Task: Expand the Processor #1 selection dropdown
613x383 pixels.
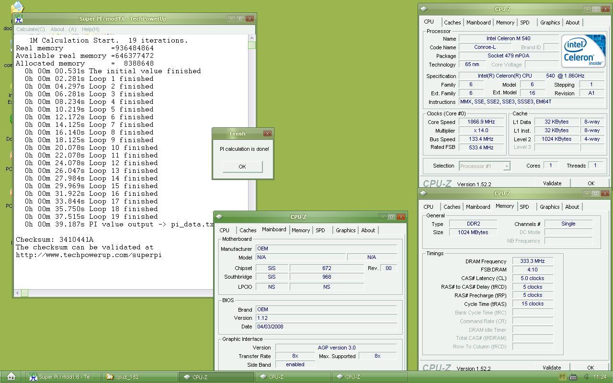Action: (507, 166)
